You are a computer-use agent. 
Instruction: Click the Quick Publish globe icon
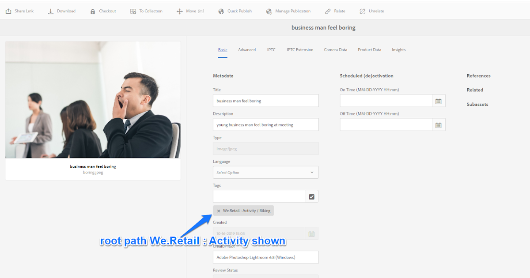click(221, 11)
